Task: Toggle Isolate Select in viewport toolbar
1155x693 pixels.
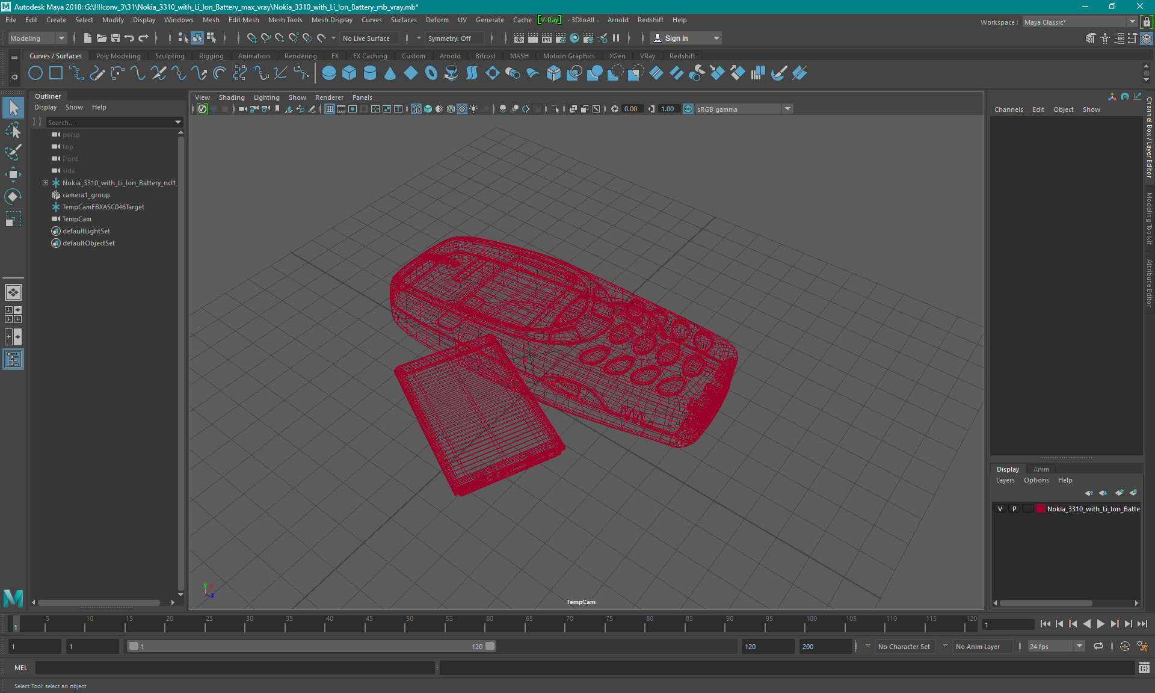Action: pyautogui.click(x=555, y=109)
